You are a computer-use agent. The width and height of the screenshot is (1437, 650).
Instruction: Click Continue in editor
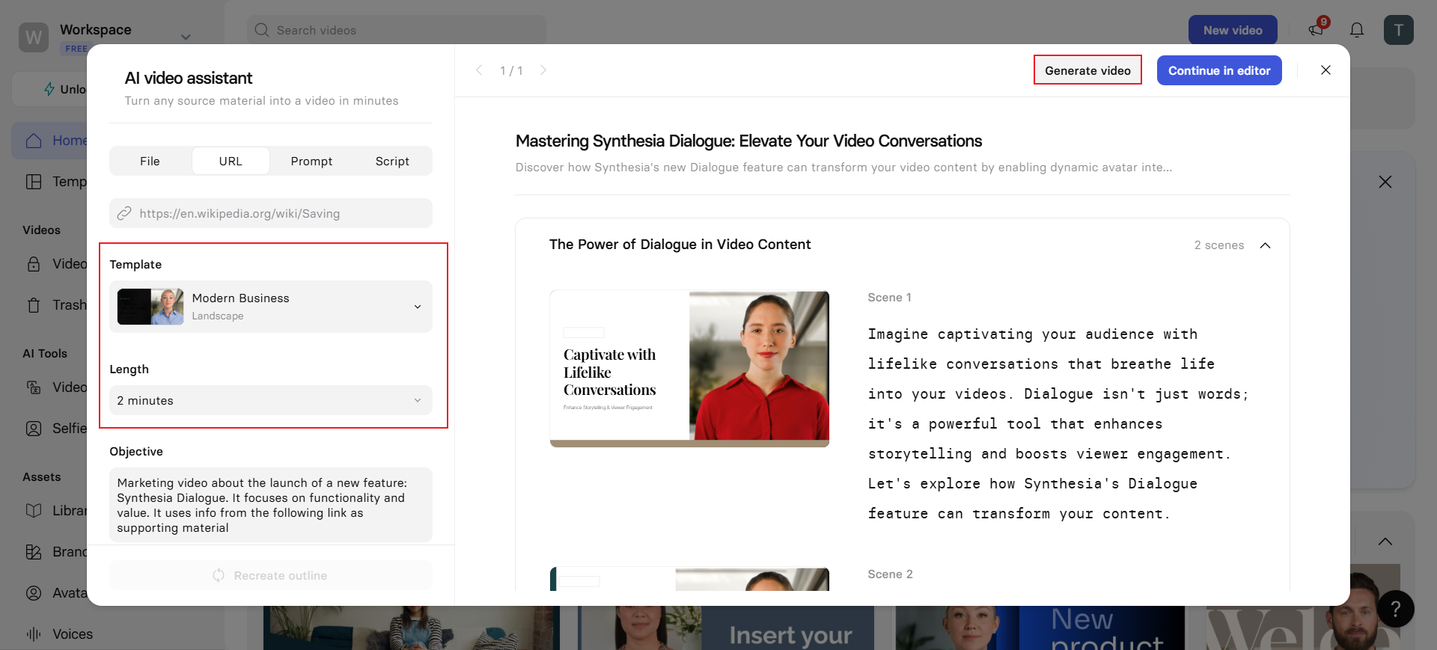[1219, 70]
